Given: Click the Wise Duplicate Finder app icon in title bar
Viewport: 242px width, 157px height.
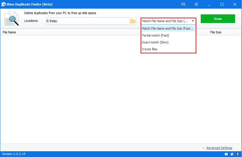Looking at the screenshot, I should click(3, 4).
